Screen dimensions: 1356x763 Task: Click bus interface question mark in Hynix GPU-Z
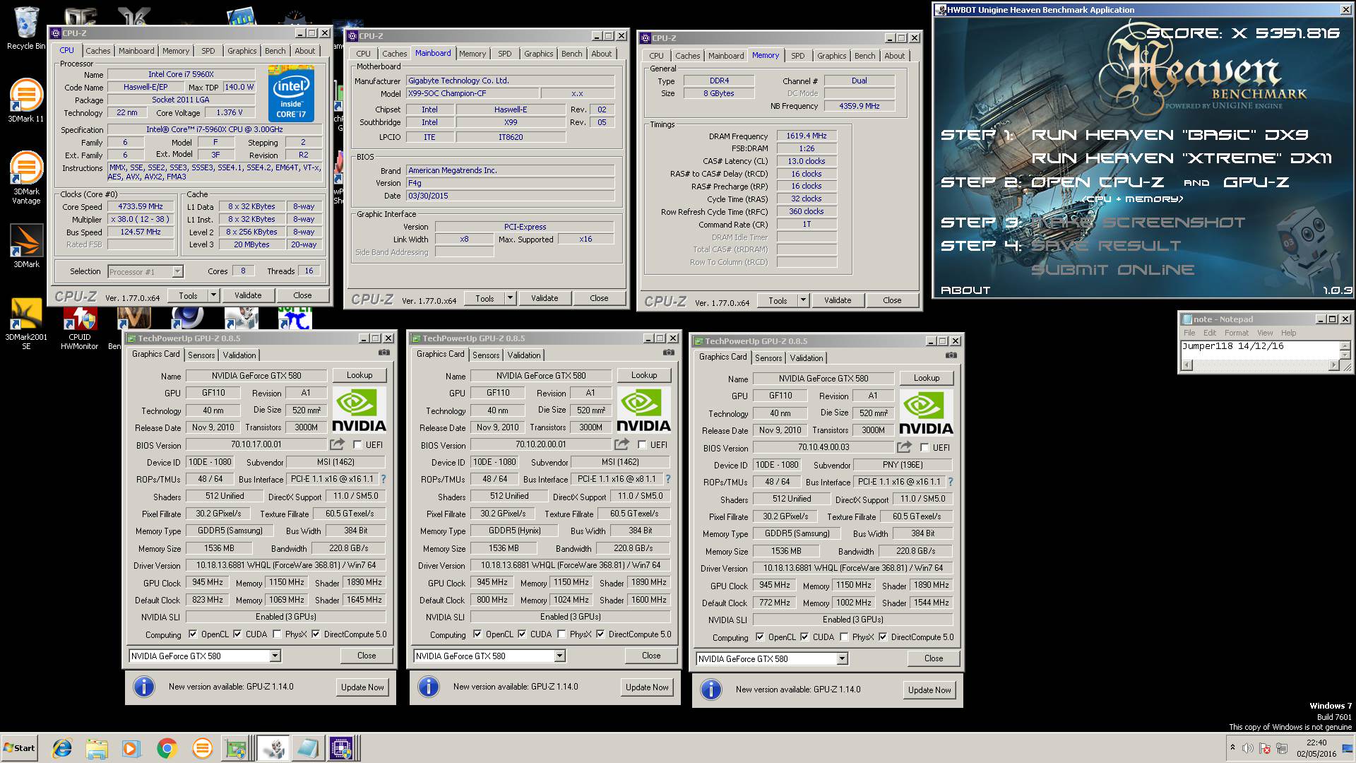[x=668, y=479]
